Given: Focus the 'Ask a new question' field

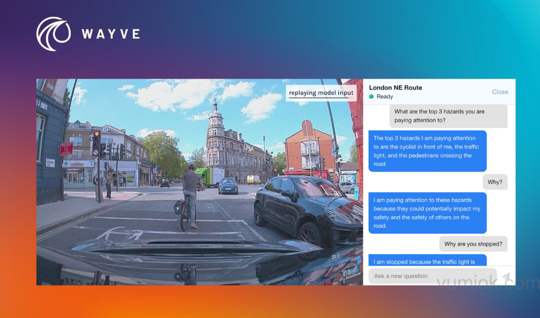Looking at the screenshot, I should pyautogui.click(x=432, y=276).
